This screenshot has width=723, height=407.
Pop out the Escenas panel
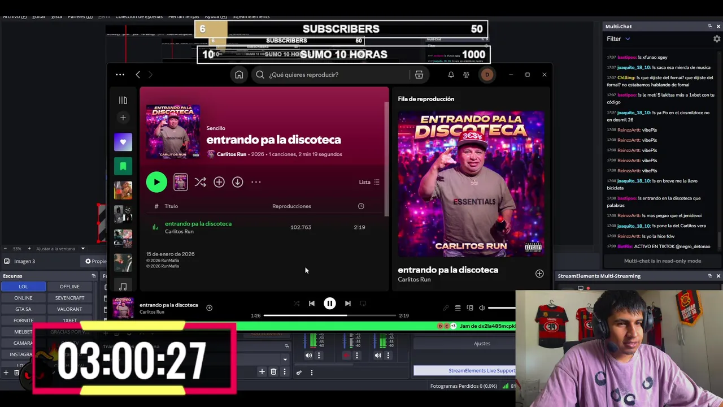point(94,276)
